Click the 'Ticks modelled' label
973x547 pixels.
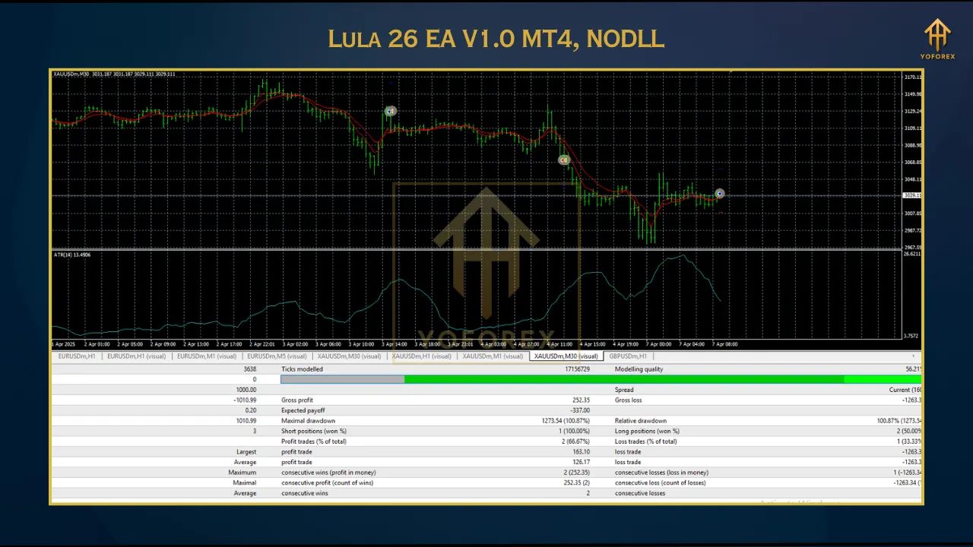[x=302, y=369]
